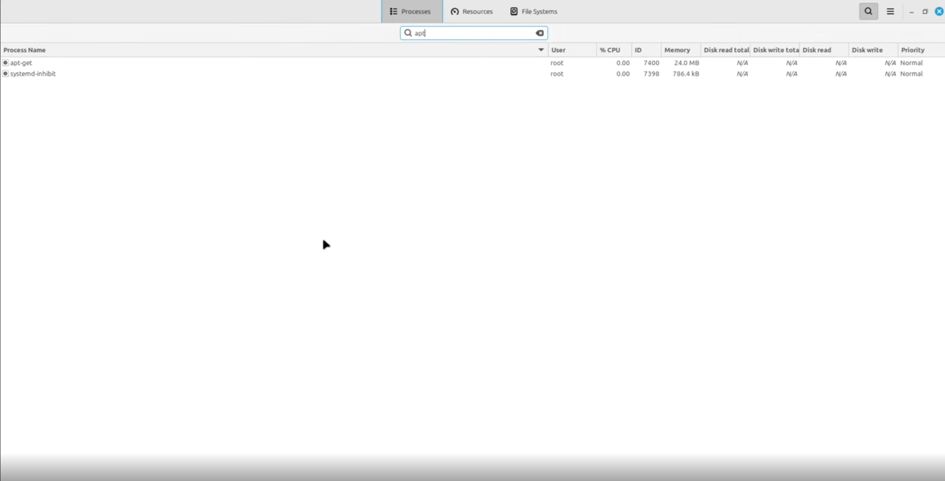The height and width of the screenshot is (481, 945).
Task: Select the apt-get process row
Action: 472,63
